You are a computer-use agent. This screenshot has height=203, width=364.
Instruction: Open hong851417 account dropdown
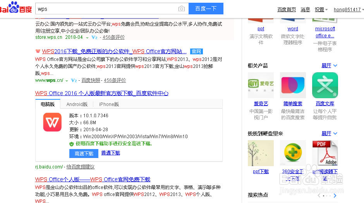click(x=349, y=10)
